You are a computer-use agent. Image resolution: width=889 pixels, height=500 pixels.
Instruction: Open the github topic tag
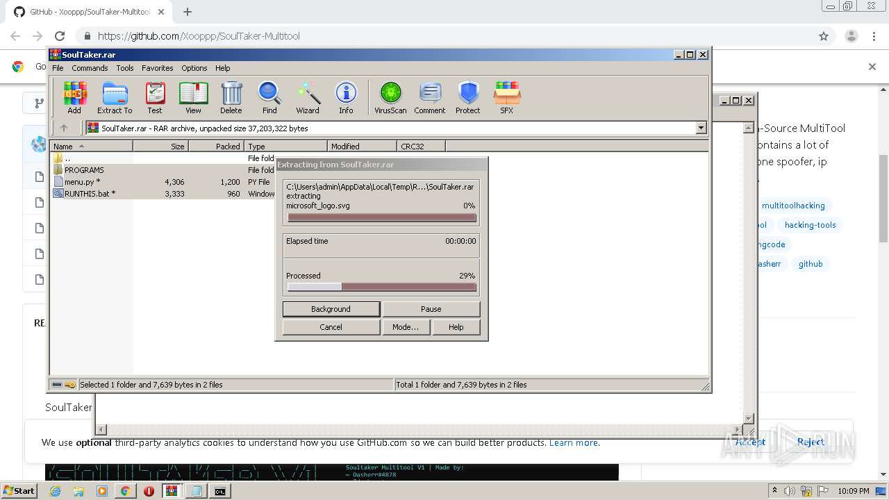tap(811, 264)
